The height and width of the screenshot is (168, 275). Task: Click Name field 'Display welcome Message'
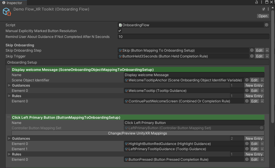click(x=194, y=75)
